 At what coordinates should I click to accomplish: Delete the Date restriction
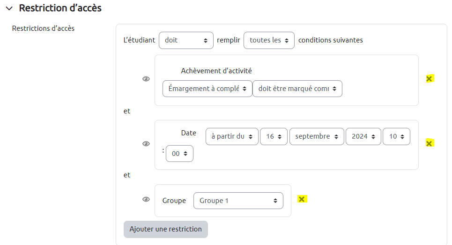point(429,143)
